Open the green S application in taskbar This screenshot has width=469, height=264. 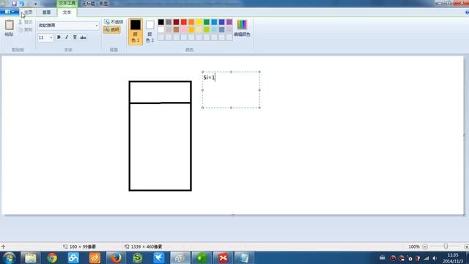(137, 258)
